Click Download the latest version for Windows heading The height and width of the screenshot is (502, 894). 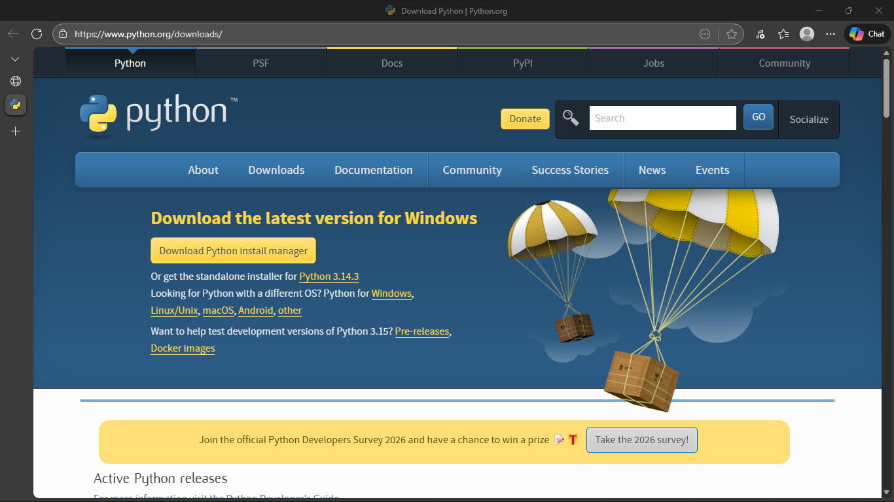[314, 218]
